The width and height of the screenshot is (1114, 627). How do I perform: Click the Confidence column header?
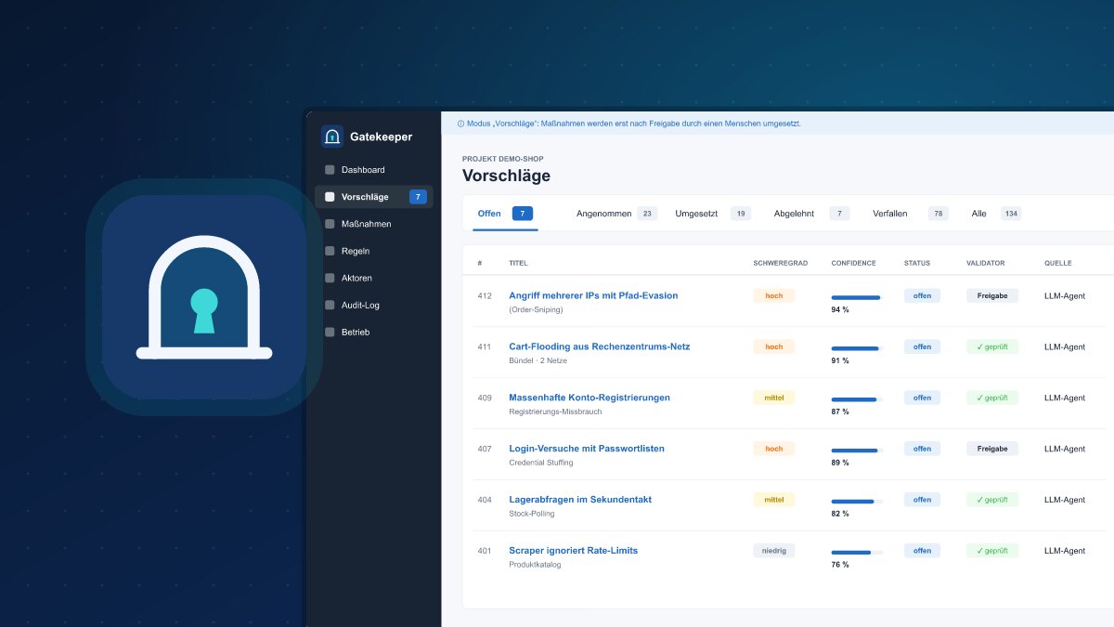coord(853,263)
